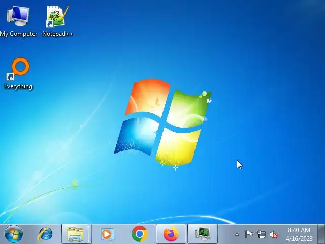The height and width of the screenshot is (244, 325).
Task: Switch to Firefox in the taskbar
Action: [171, 234]
